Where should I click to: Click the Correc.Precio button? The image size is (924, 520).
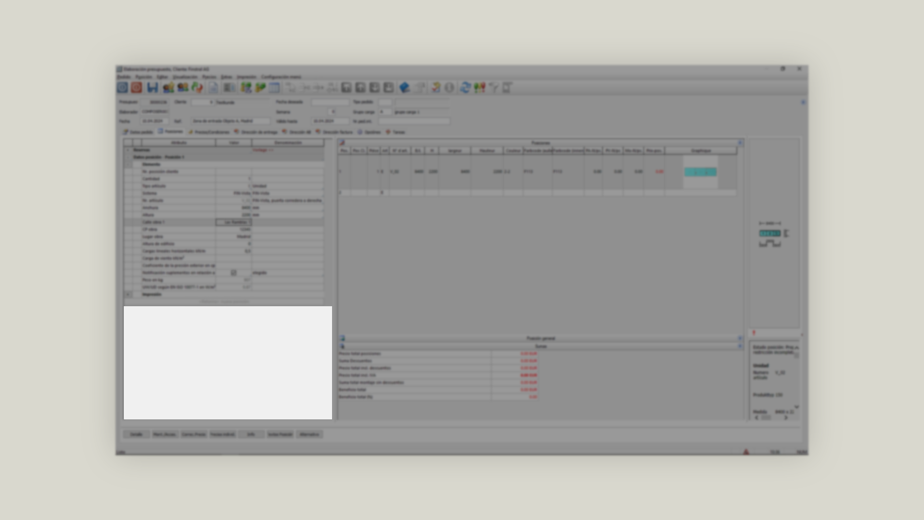193,434
